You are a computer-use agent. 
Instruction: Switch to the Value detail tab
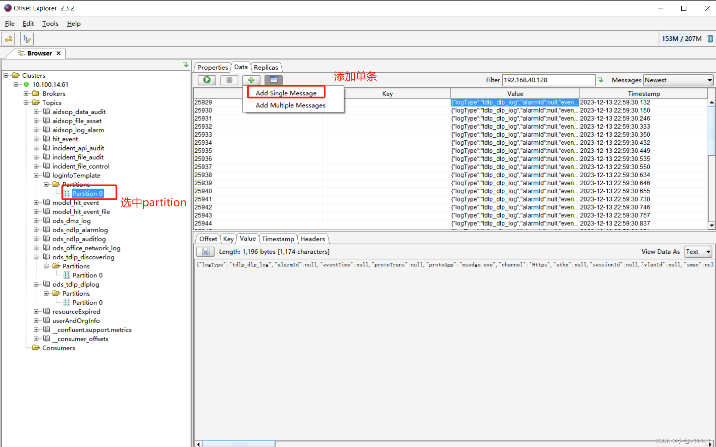248,238
